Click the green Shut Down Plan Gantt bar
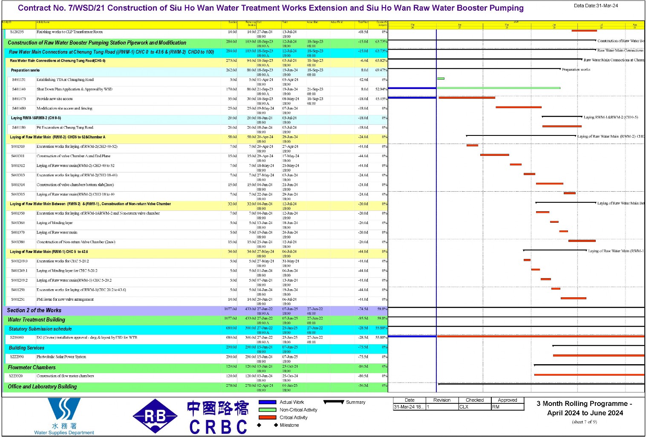 [499, 88]
